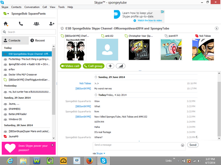Viewport: 221px width, 165px height.
Task: Open the erfew conversation
Action: click(x=27, y=69)
